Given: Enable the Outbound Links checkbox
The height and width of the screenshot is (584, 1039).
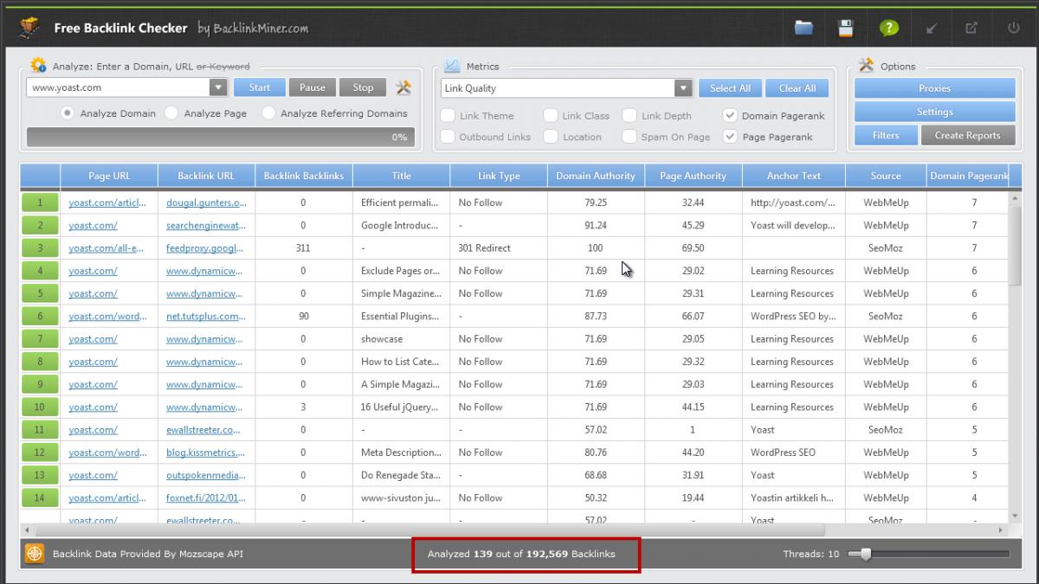Looking at the screenshot, I should pos(448,136).
